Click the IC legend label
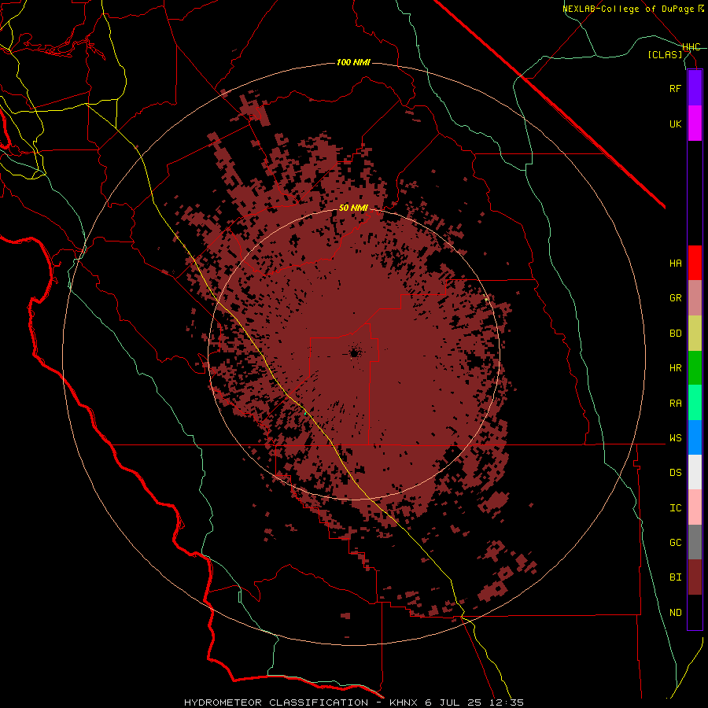The image size is (708, 708). pos(675,508)
